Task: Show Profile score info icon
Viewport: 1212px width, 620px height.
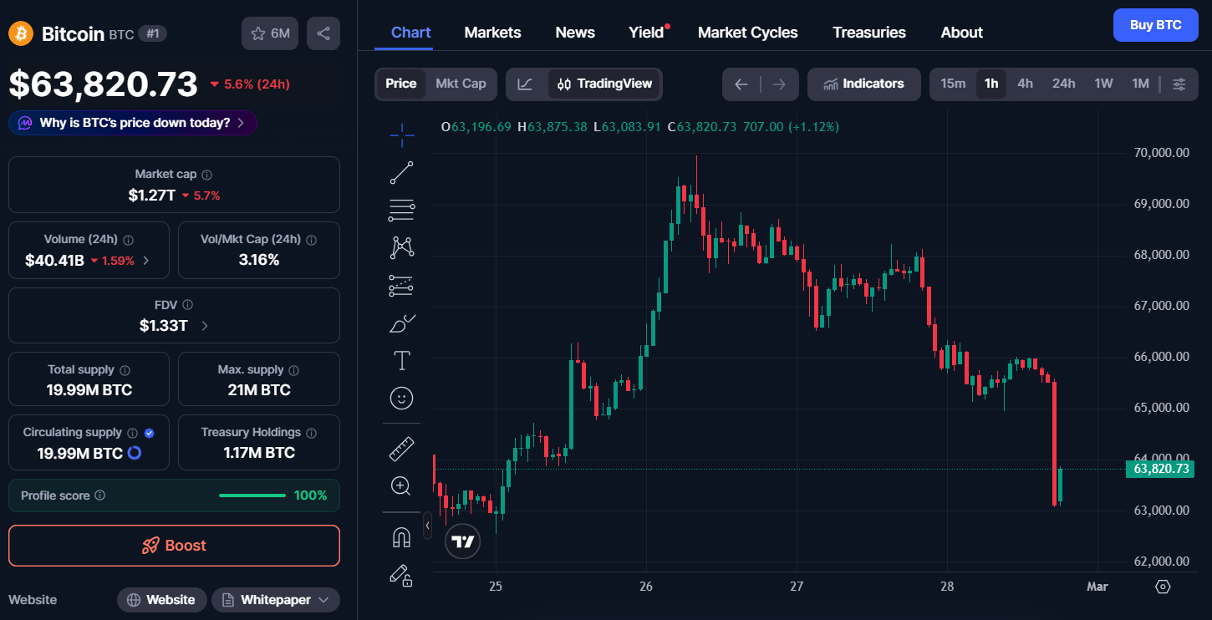Action: [x=100, y=495]
